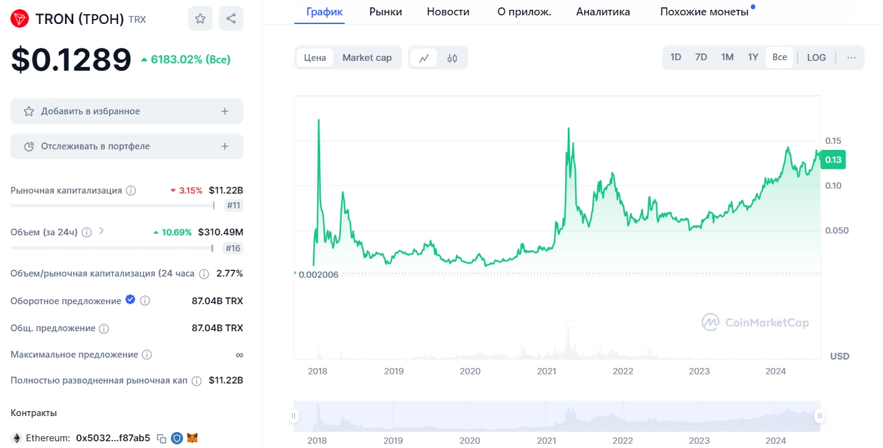
Task: Expand the Объем (за 24ч) chevron
Action: 102,231
